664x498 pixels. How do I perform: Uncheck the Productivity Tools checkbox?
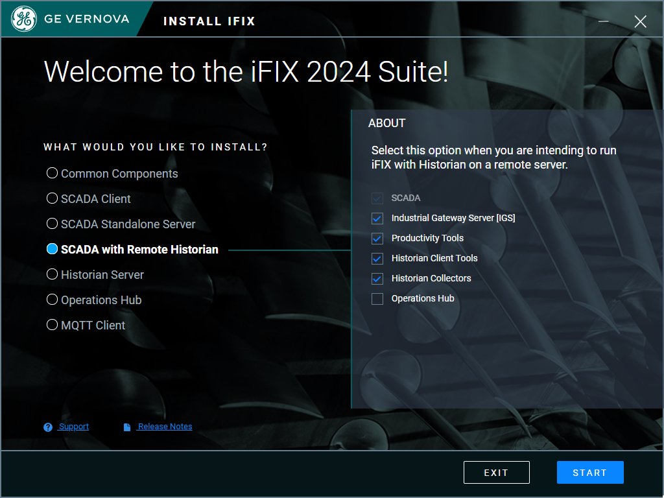tap(377, 239)
